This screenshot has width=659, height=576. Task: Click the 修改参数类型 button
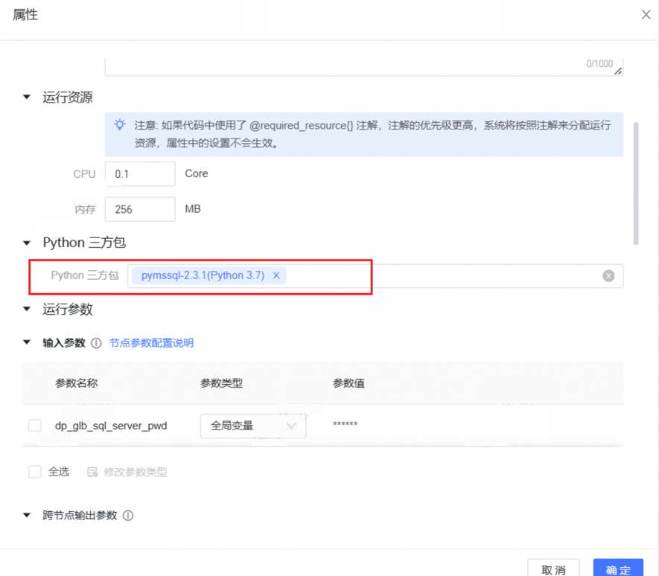click(127, 473)
